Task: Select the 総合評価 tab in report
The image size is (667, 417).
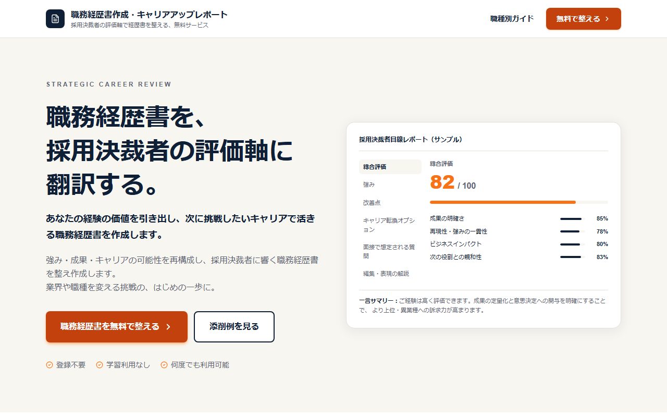Action: [390, 167]
